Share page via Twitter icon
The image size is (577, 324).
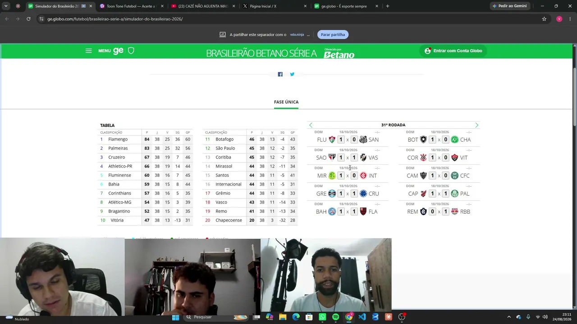(292, 74)
